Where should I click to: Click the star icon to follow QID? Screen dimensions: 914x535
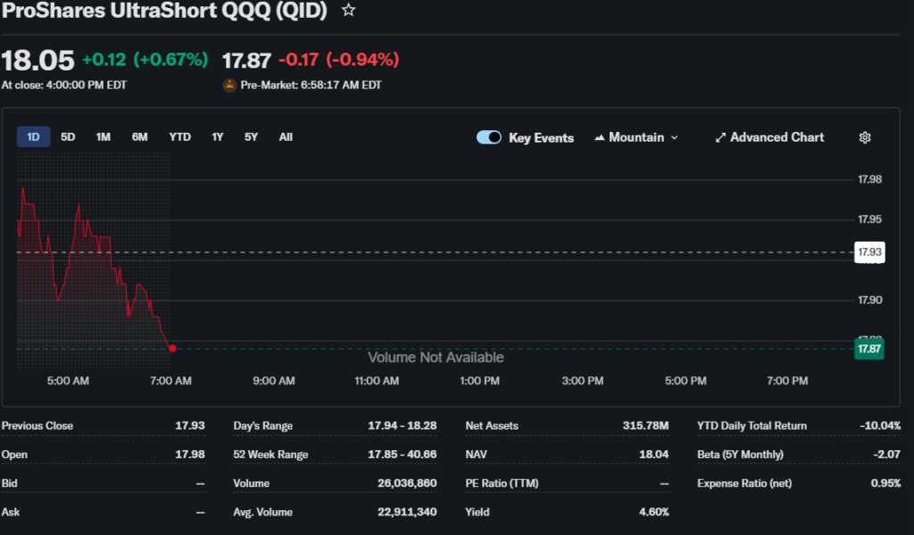(x=349, y=11)
